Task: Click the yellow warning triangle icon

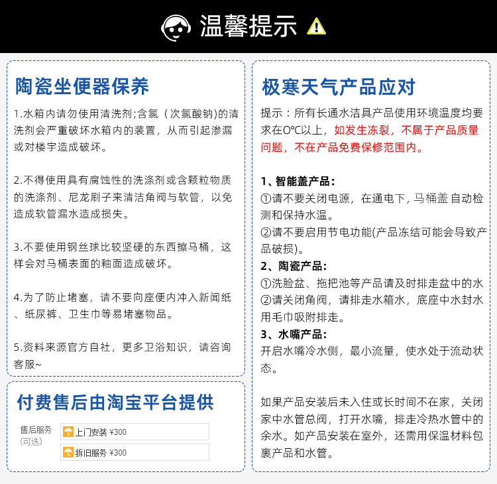Action: [x=317, y=27]
